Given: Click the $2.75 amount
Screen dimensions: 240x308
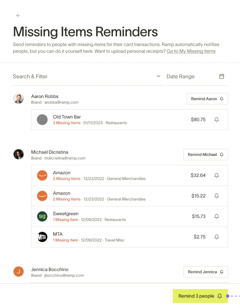Looking at the screenshot, I should (x=200, y=237).
